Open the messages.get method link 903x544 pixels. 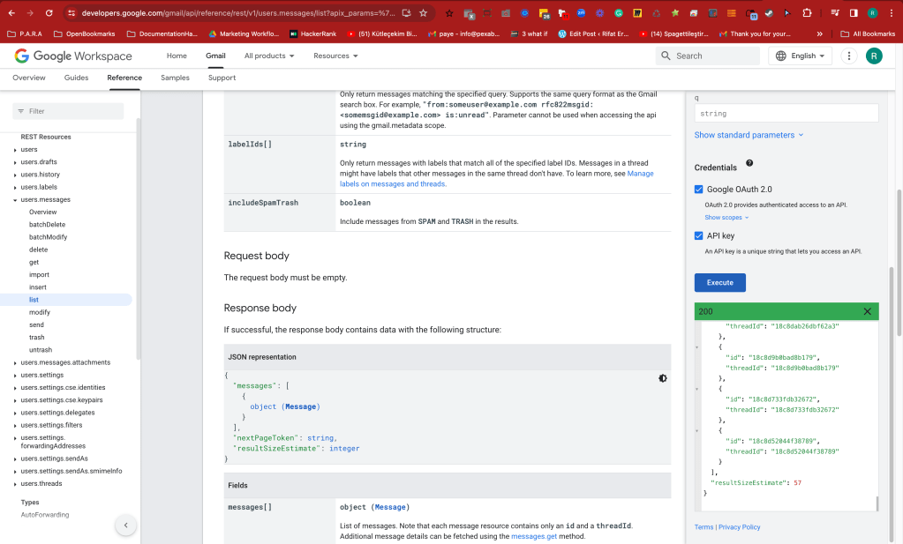pos(534,537)
